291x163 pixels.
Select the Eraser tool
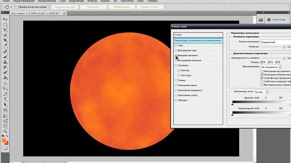pyautogui.click(x=5, y=72)
